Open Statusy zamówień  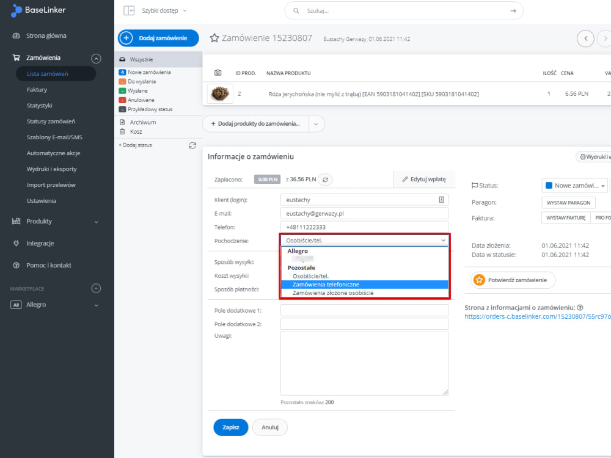(51, 122)
